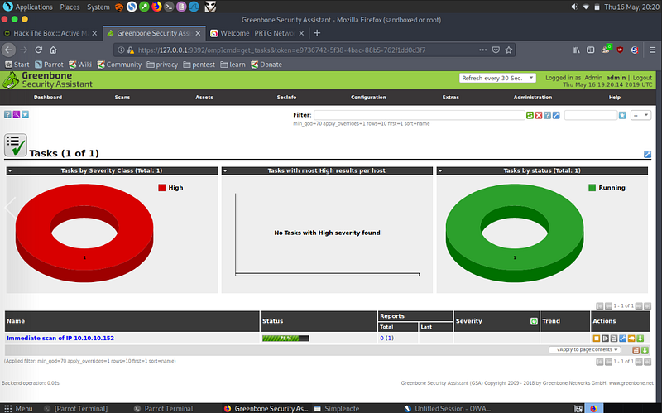The height and width of the screenshot is (413, 662).
Task: Click the Tasks list checkmark icon
Action: (x=16, y=145)
